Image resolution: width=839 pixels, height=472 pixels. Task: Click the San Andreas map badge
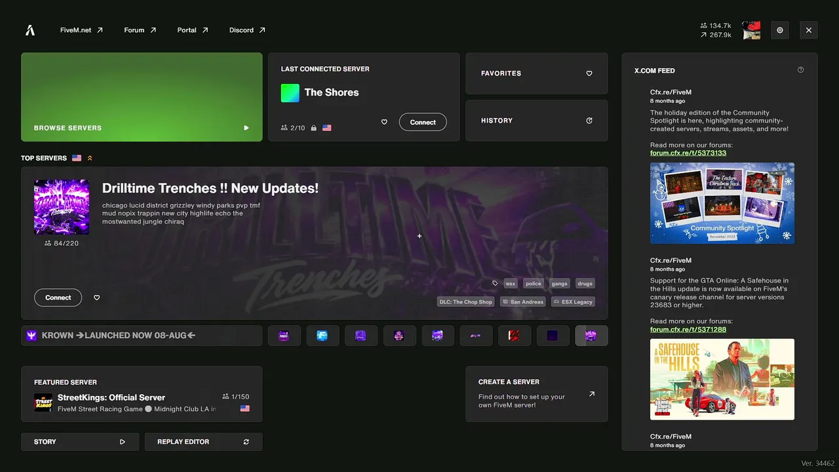pos(523,302)
